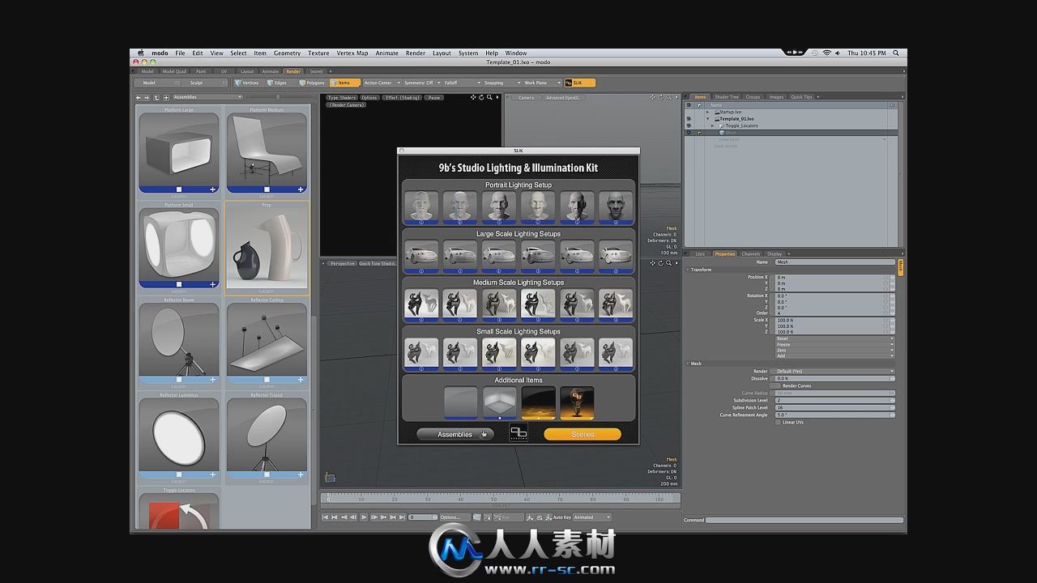Click the 9b logo icon in SLIK dialog
This screenshot has height=583, width=1037.
[x=518, y=434]
